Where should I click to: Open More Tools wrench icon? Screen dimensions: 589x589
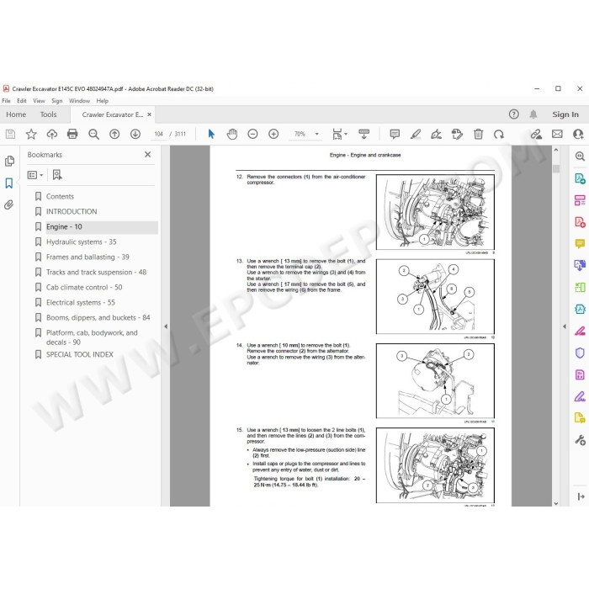pos(580,439)
